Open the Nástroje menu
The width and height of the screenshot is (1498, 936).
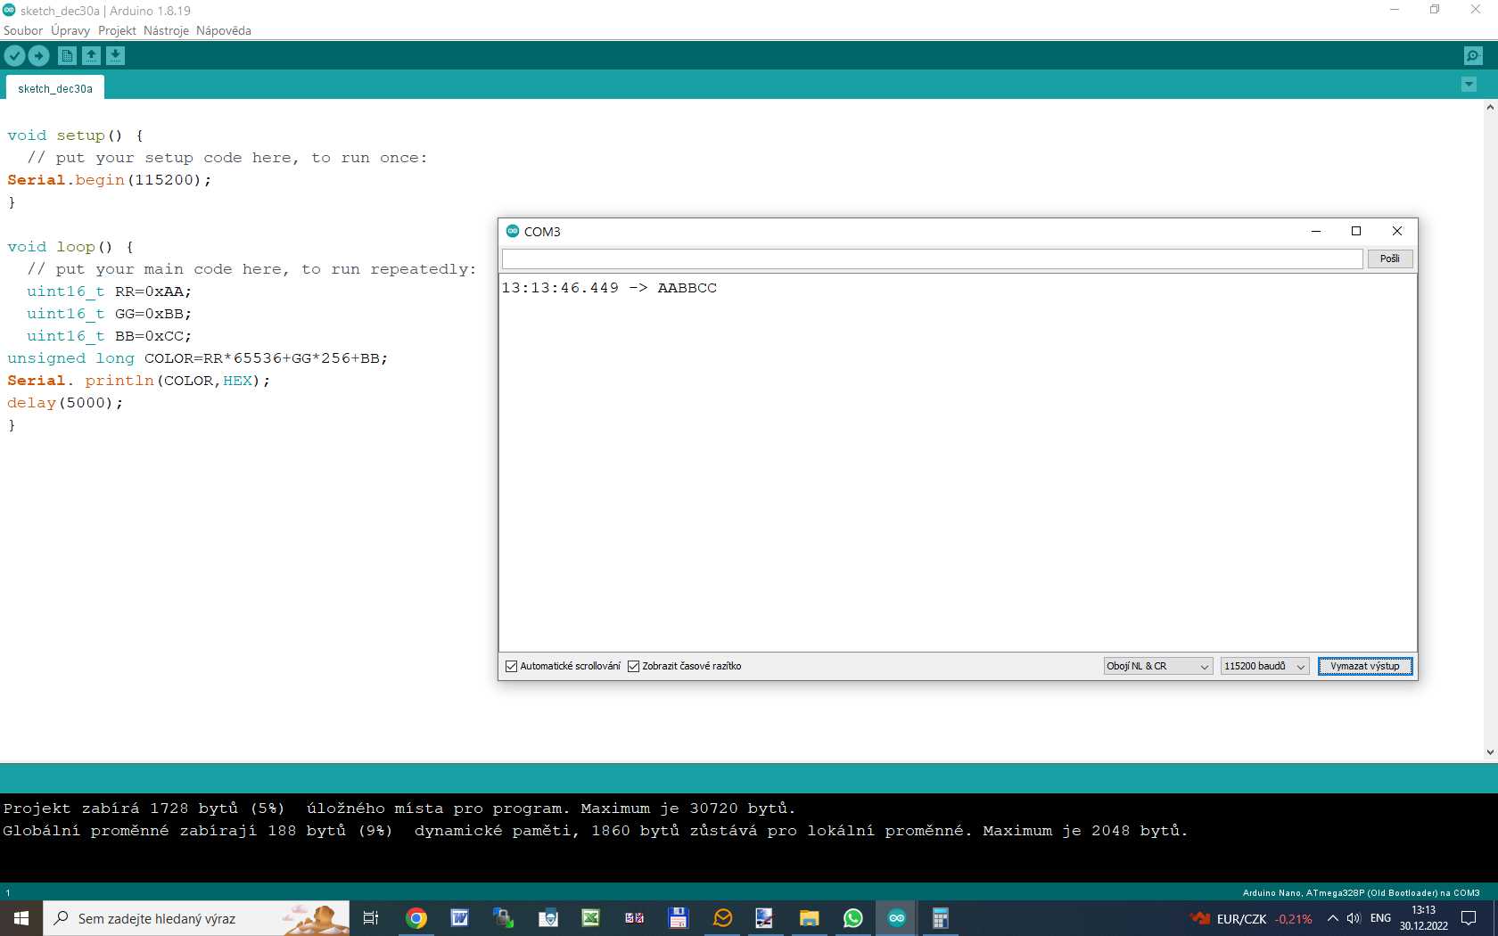pos(166,30)
